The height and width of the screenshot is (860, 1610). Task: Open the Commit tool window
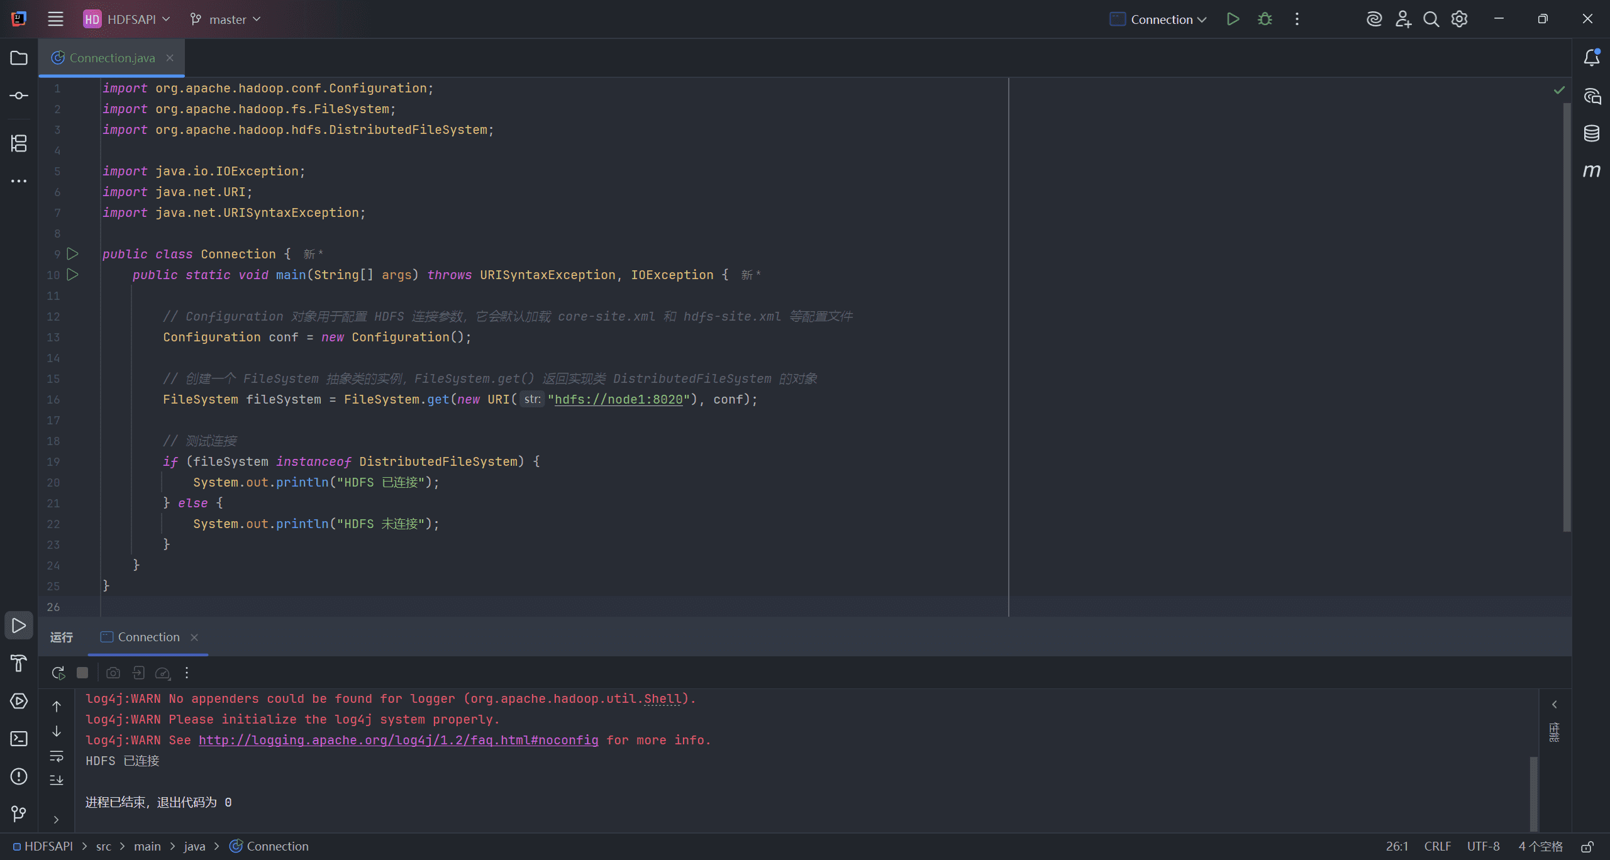(19, 96)
